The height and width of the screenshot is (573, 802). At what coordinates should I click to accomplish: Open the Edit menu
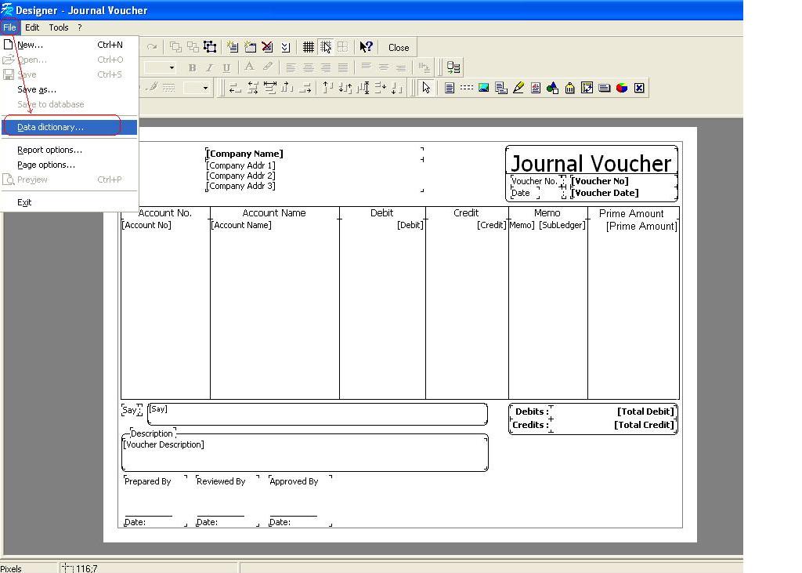point(31,27)
